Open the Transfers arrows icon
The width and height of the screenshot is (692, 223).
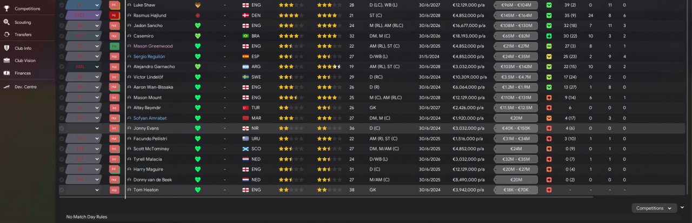click(7, 35)
